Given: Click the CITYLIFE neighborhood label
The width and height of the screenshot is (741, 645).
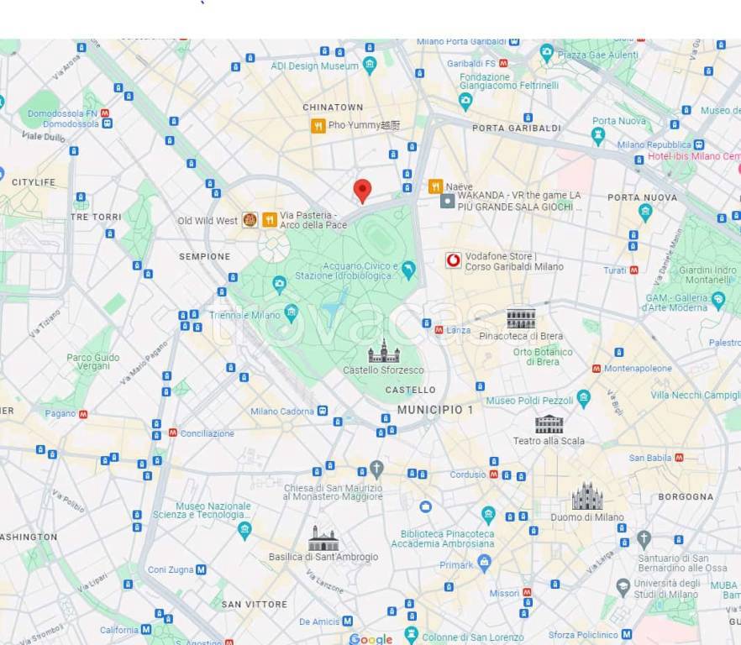Looking at the screenshot, I should point(34,182).
